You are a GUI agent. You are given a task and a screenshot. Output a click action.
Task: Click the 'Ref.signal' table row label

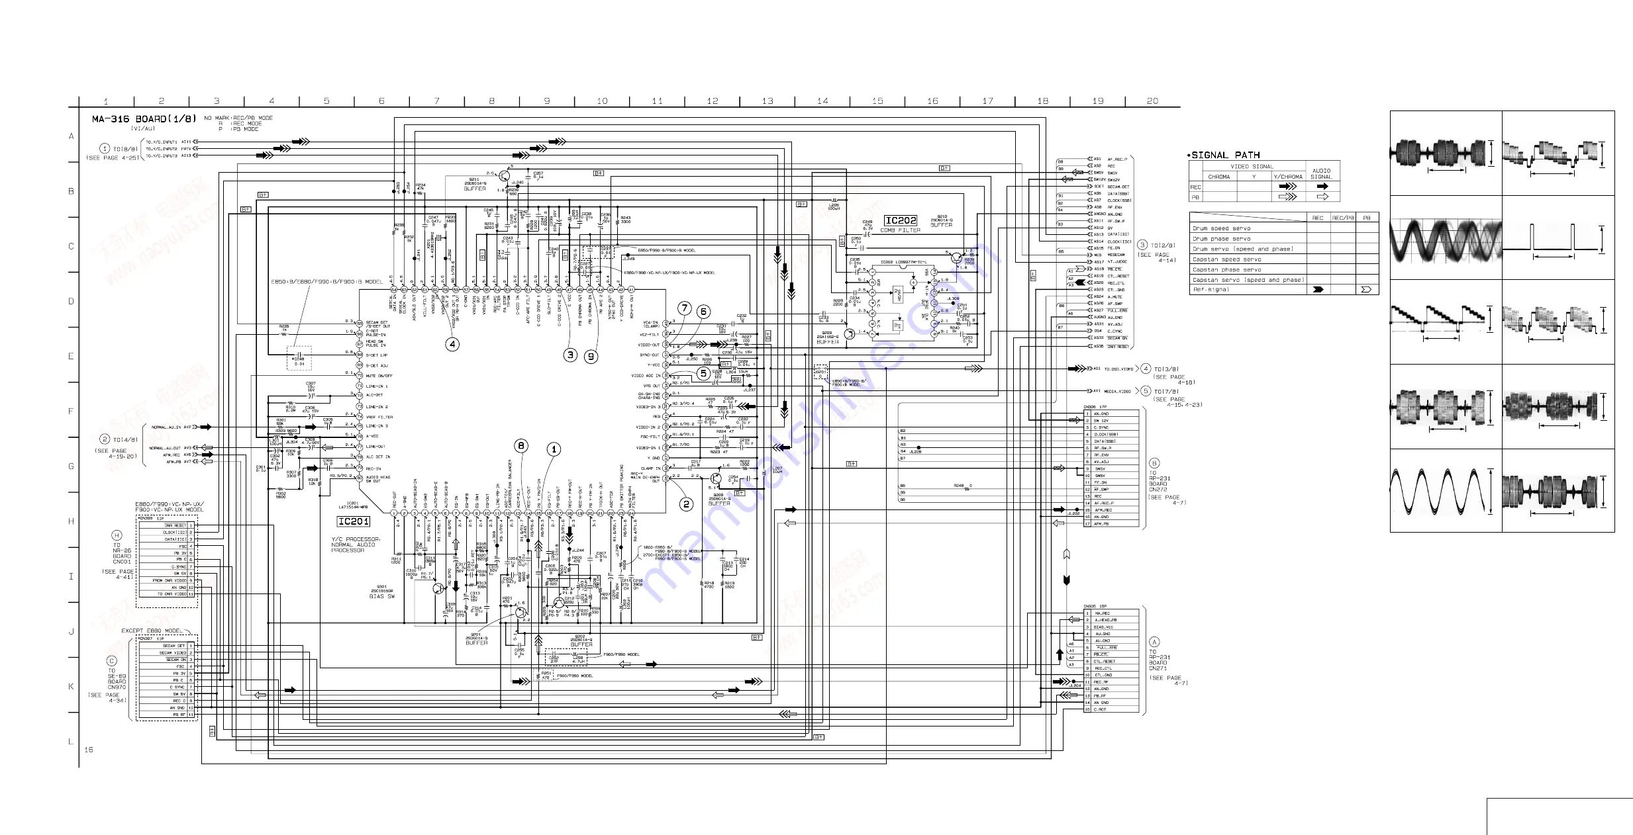click(x=1211, y=290)
